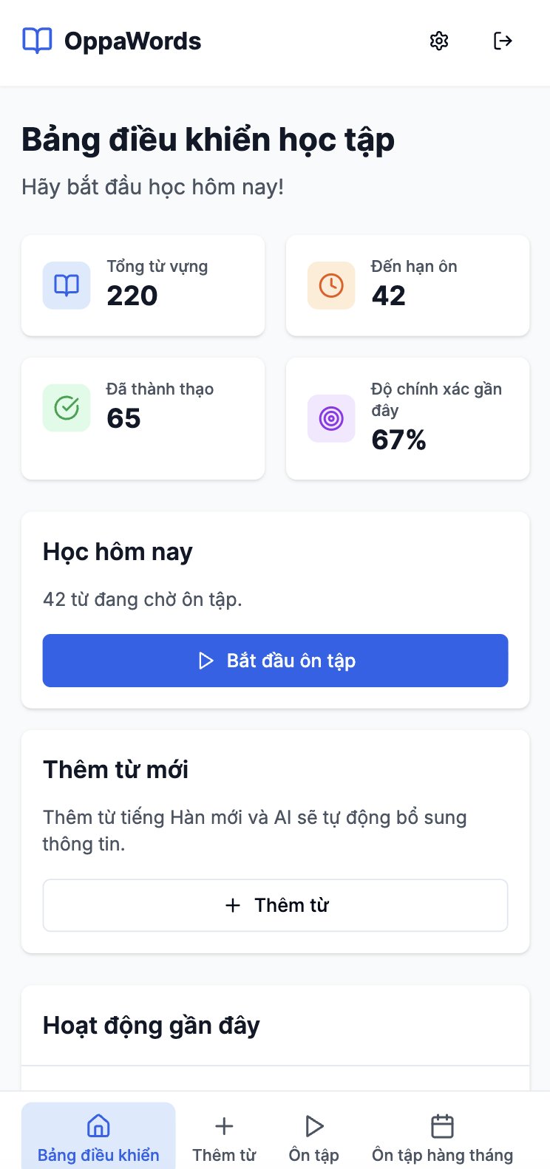Screen dimensions: 550x1169
Task: Click the home icon in bottom navigation
Action: click(x=98, y=1126)
